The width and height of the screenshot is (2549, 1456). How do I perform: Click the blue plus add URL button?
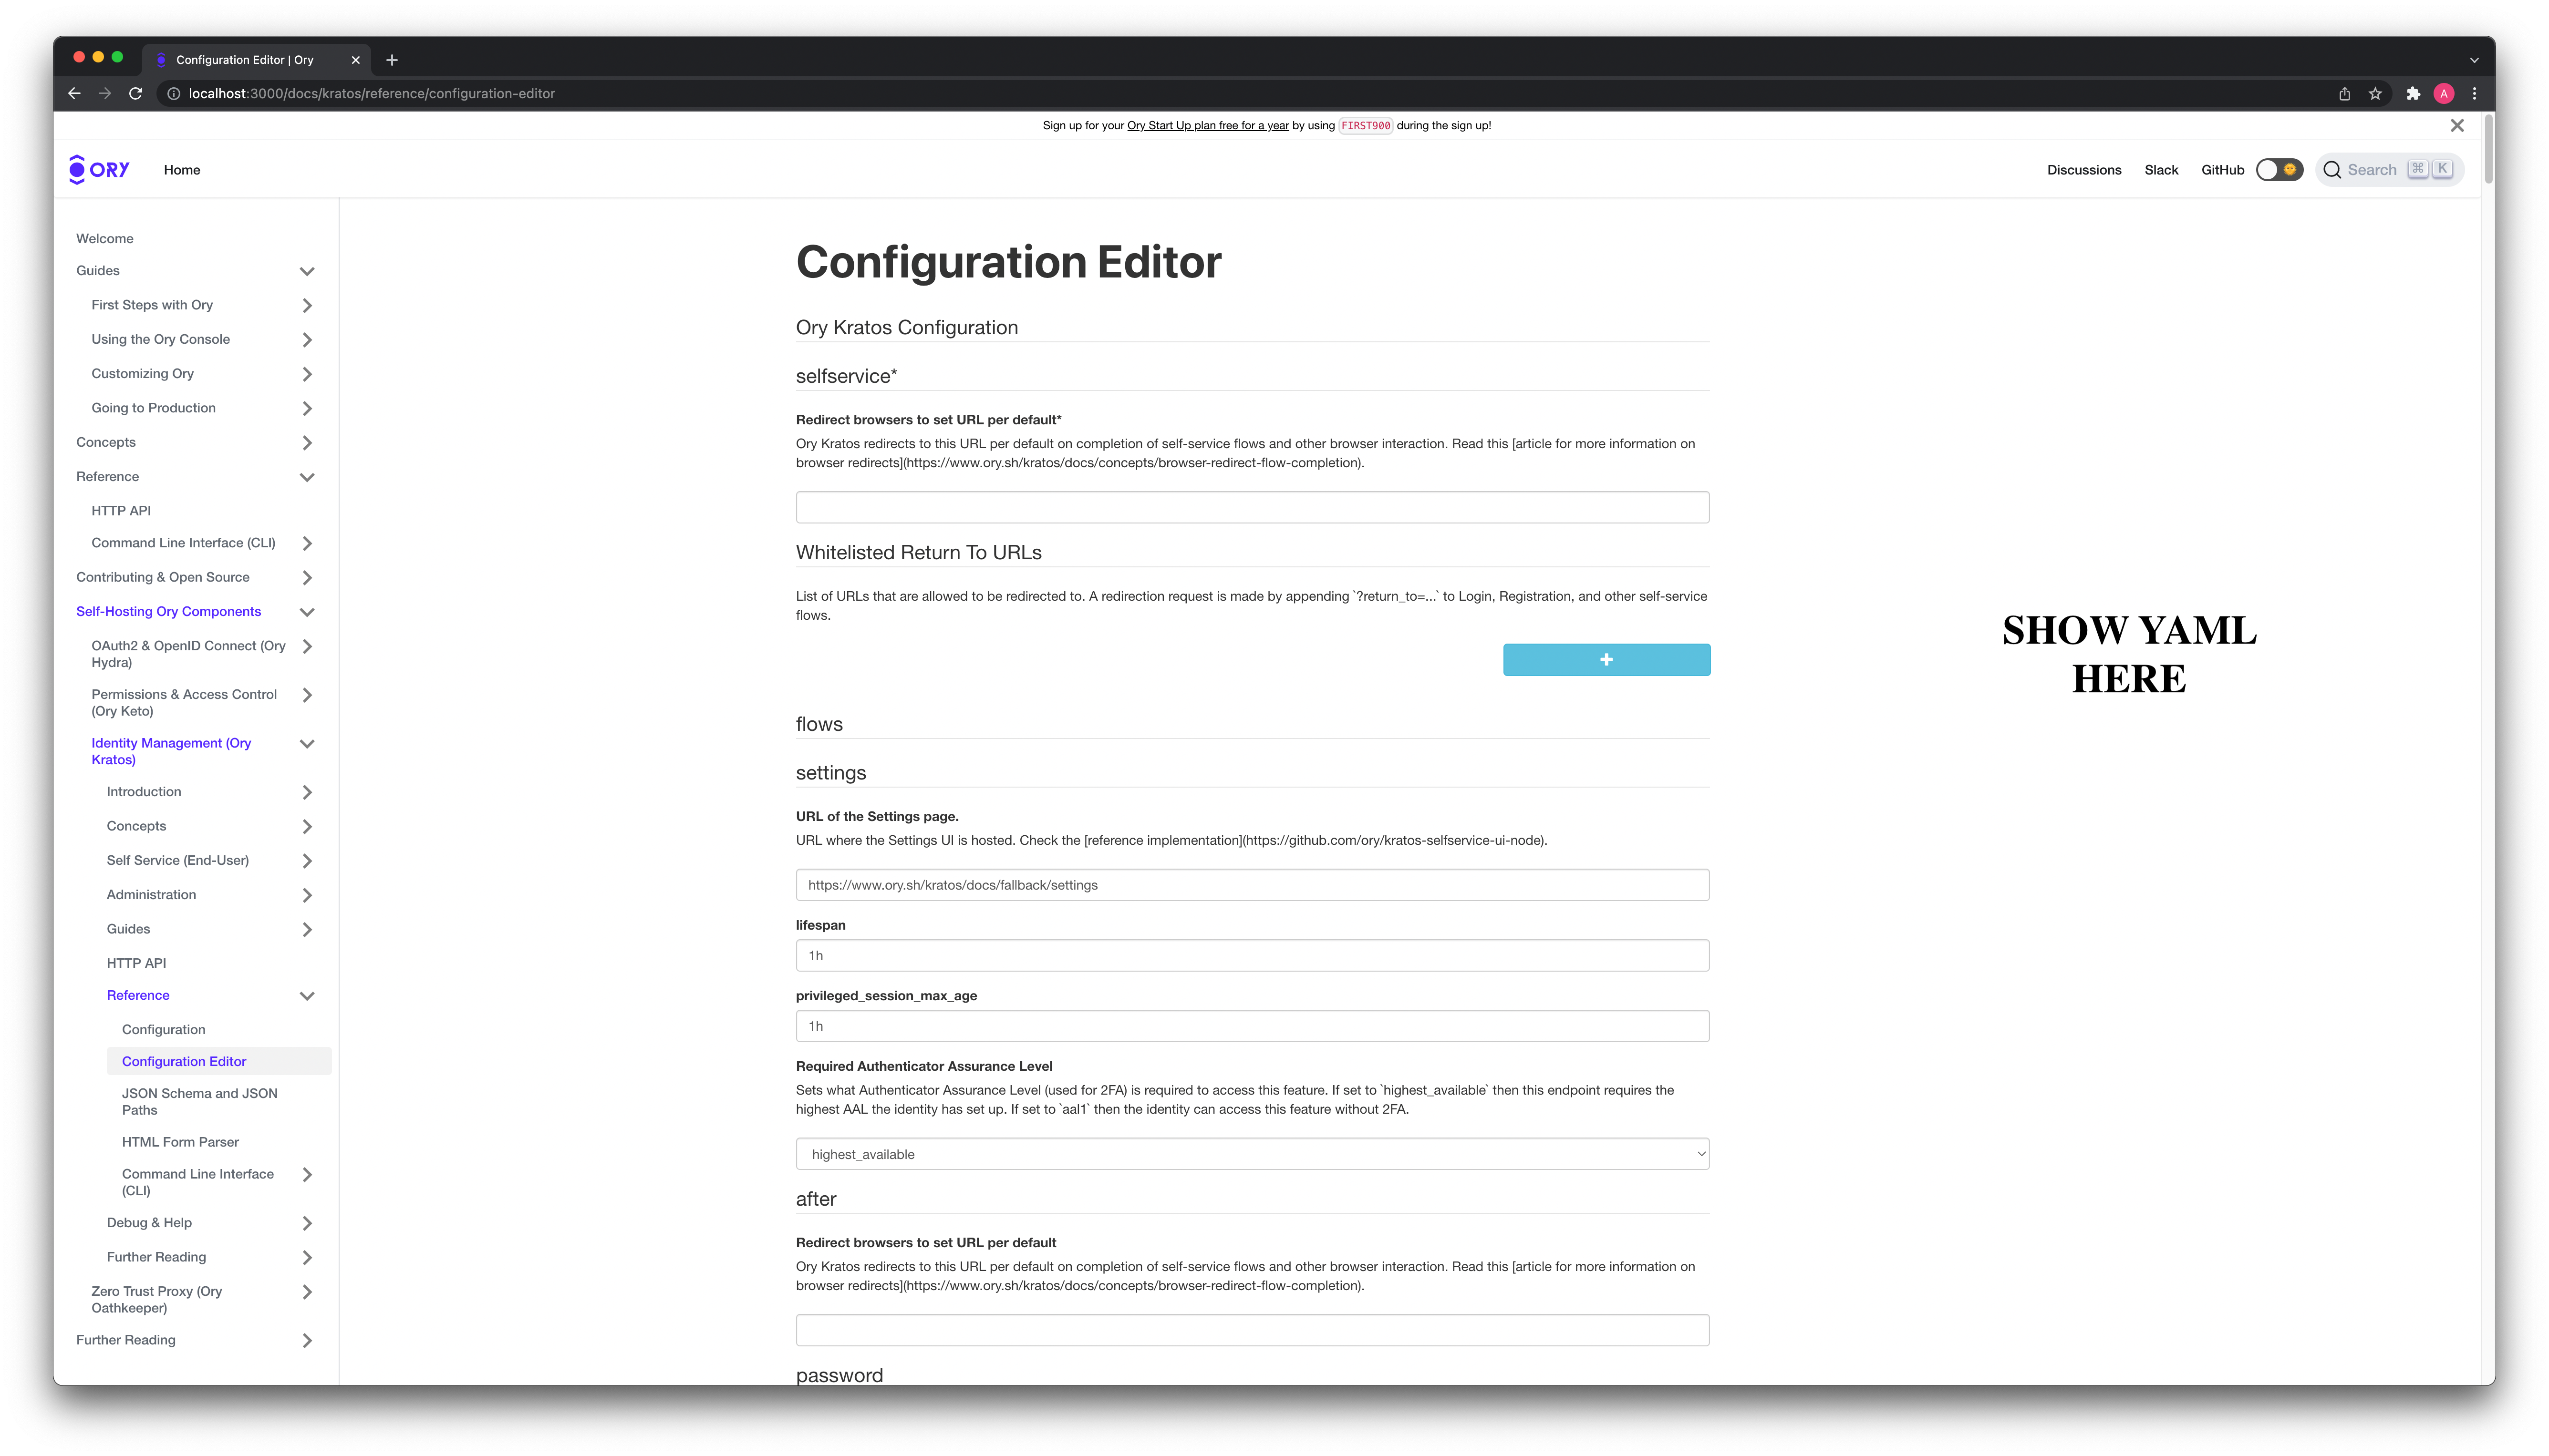pyautogui.click(x=1606, y=660)
